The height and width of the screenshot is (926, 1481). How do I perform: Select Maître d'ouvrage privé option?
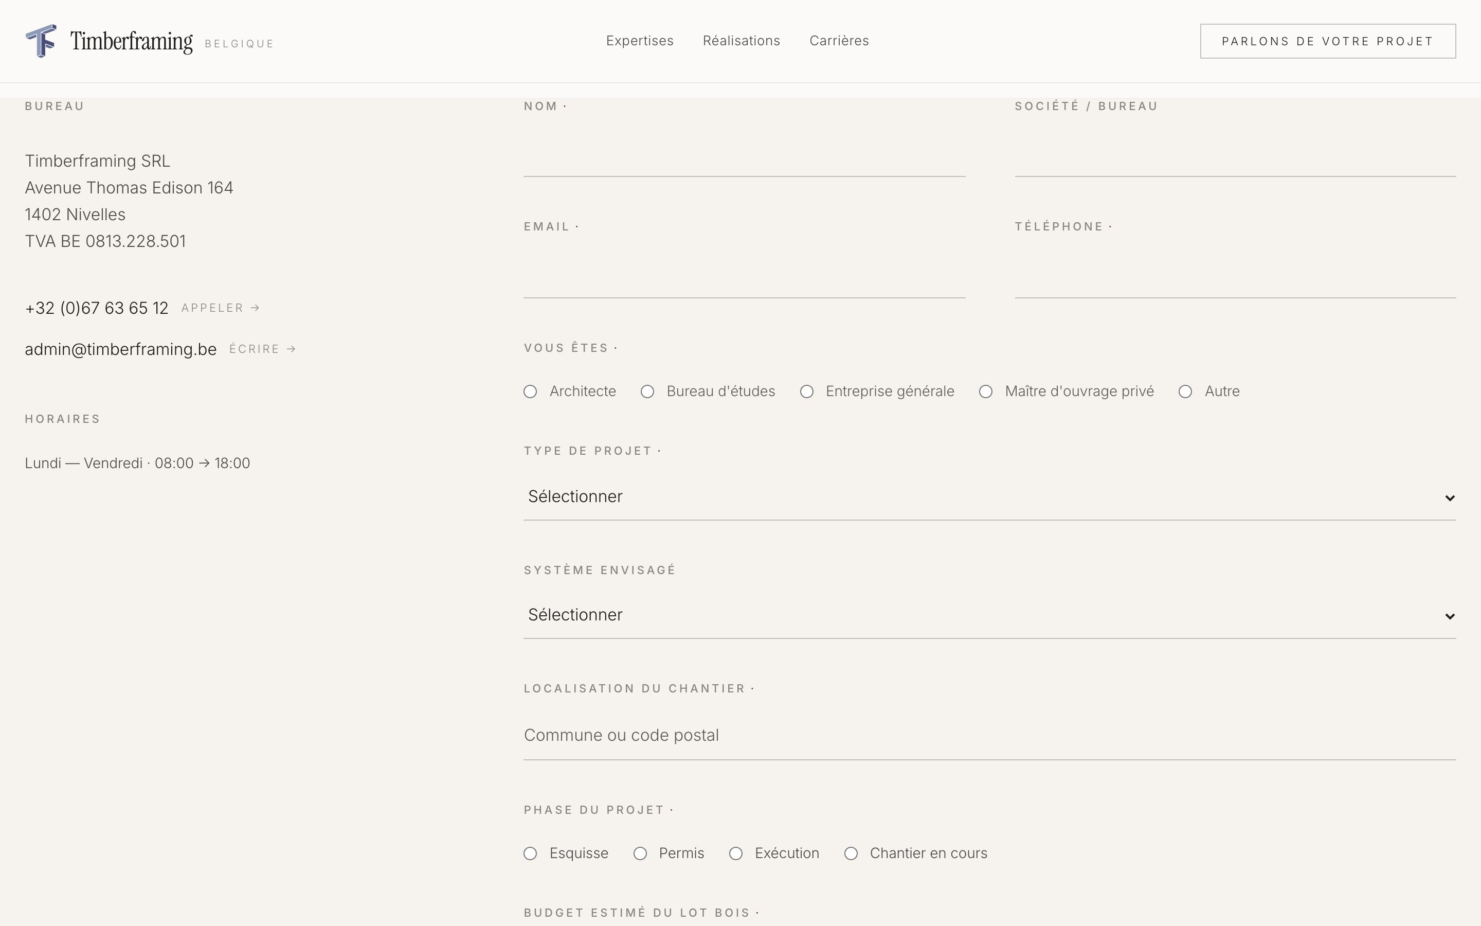pyautogui.click(x=985, y=391)
